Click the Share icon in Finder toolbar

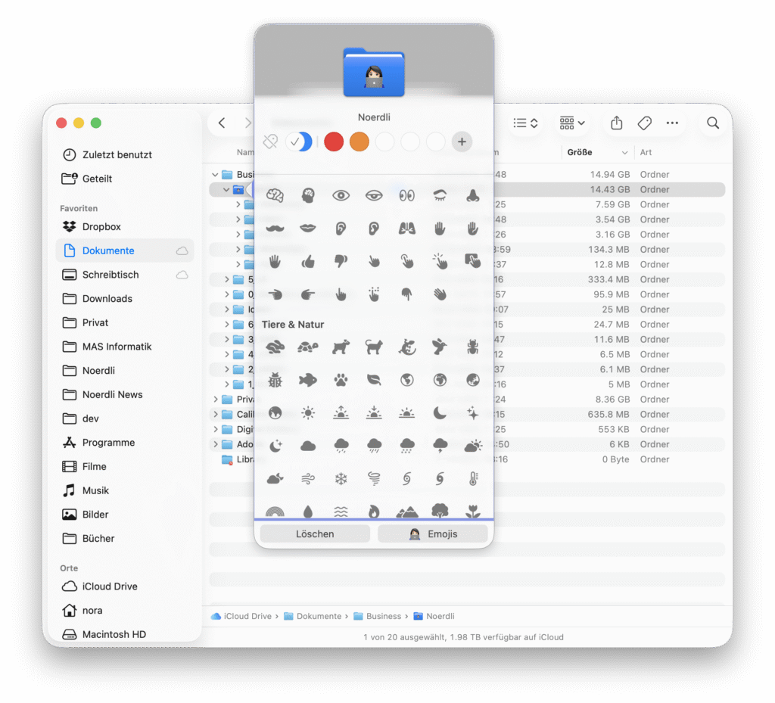(616, 123)
